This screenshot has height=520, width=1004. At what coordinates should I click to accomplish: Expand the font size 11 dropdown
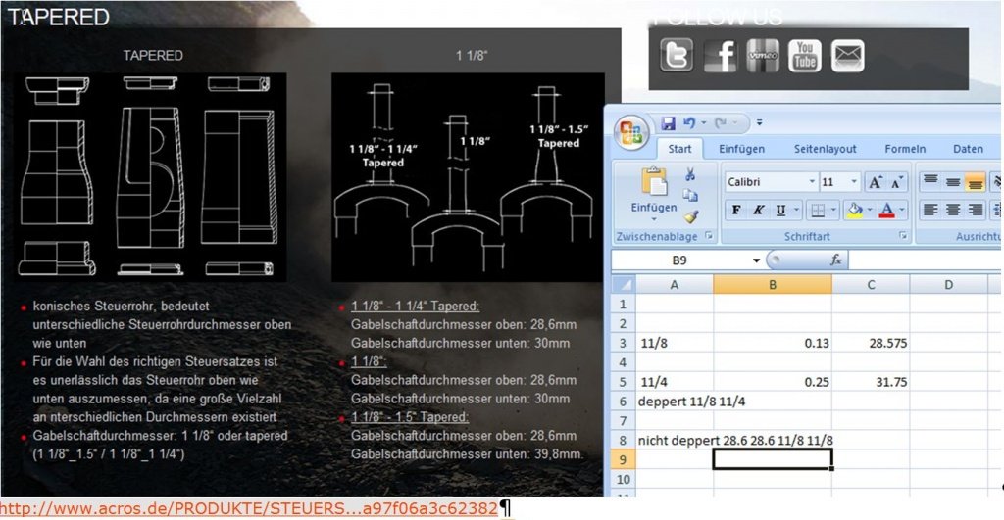[x=853, y=182]
